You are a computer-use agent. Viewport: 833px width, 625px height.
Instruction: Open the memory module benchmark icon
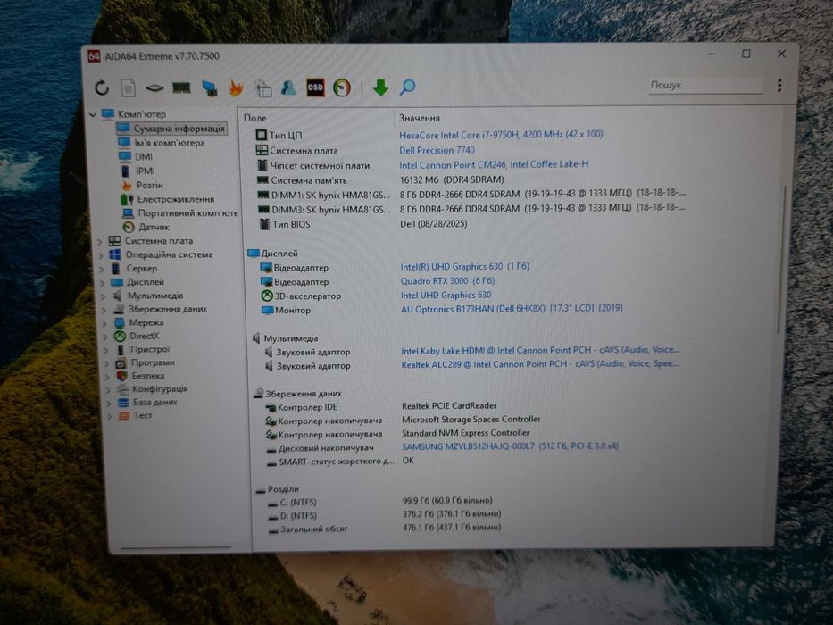click(181, 87)
